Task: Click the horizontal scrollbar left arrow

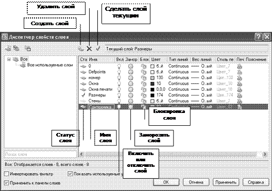Action: pyautogui.click(x=82, y=154)
